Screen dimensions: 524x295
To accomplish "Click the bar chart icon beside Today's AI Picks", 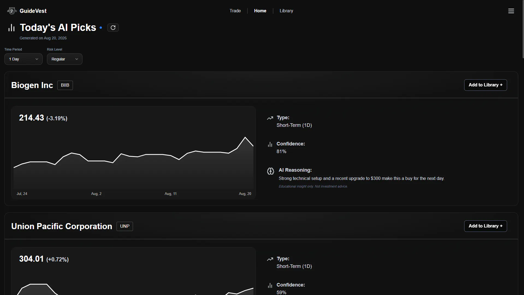I will click(11, 28).
